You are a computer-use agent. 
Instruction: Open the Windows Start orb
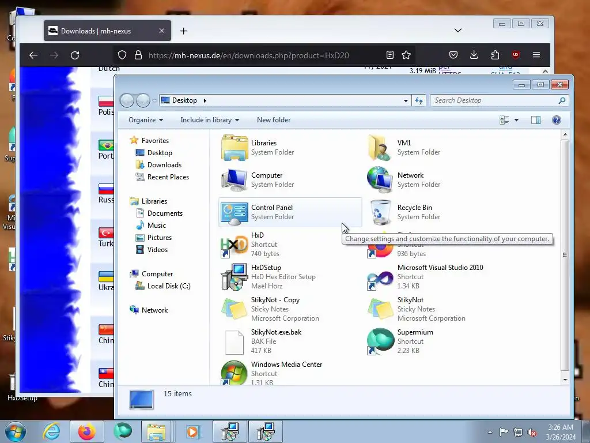(x=16, y=431)
